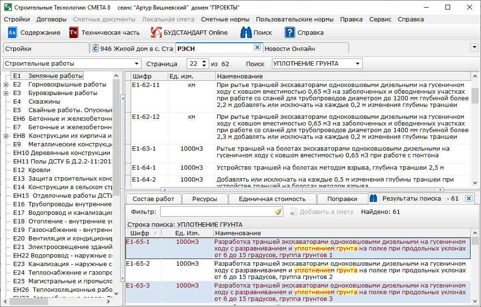Open the Стройки menu

17,19
